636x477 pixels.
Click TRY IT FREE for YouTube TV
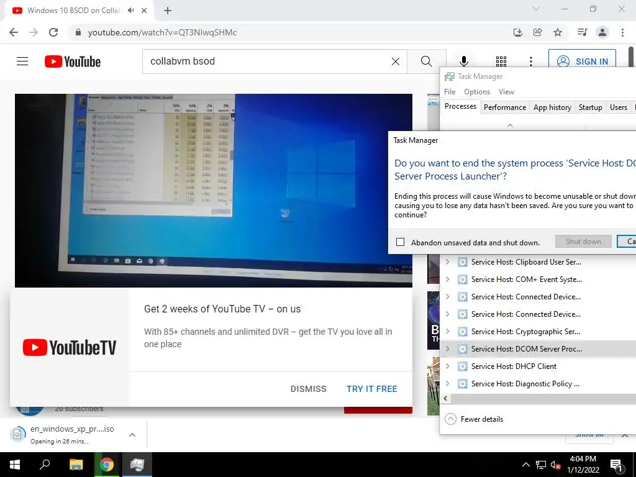372,389
